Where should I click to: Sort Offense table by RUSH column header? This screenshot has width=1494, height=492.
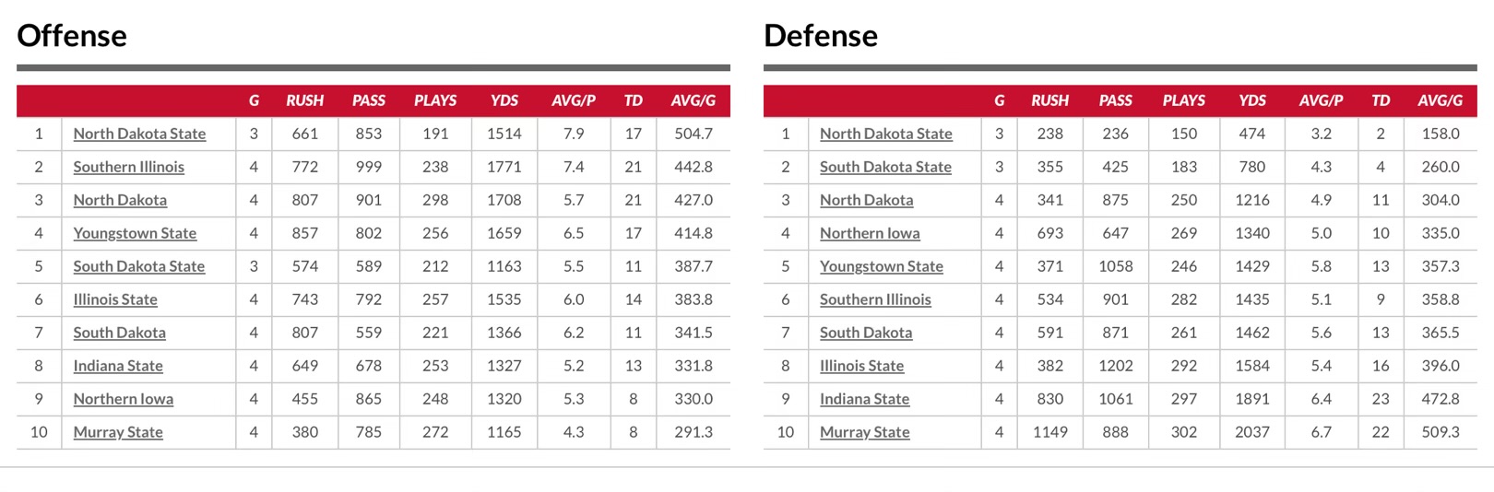coord(304,100)
